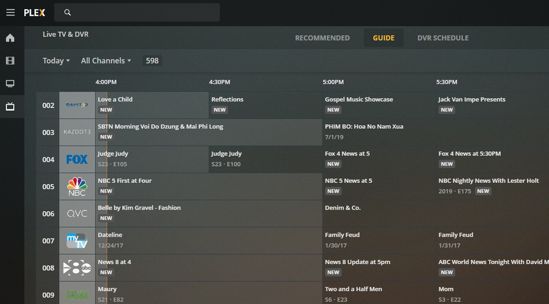Expand the Today date dropdown
Viewport: 549px width, 304px height.
pyautogui.click(x=56, y=61)
